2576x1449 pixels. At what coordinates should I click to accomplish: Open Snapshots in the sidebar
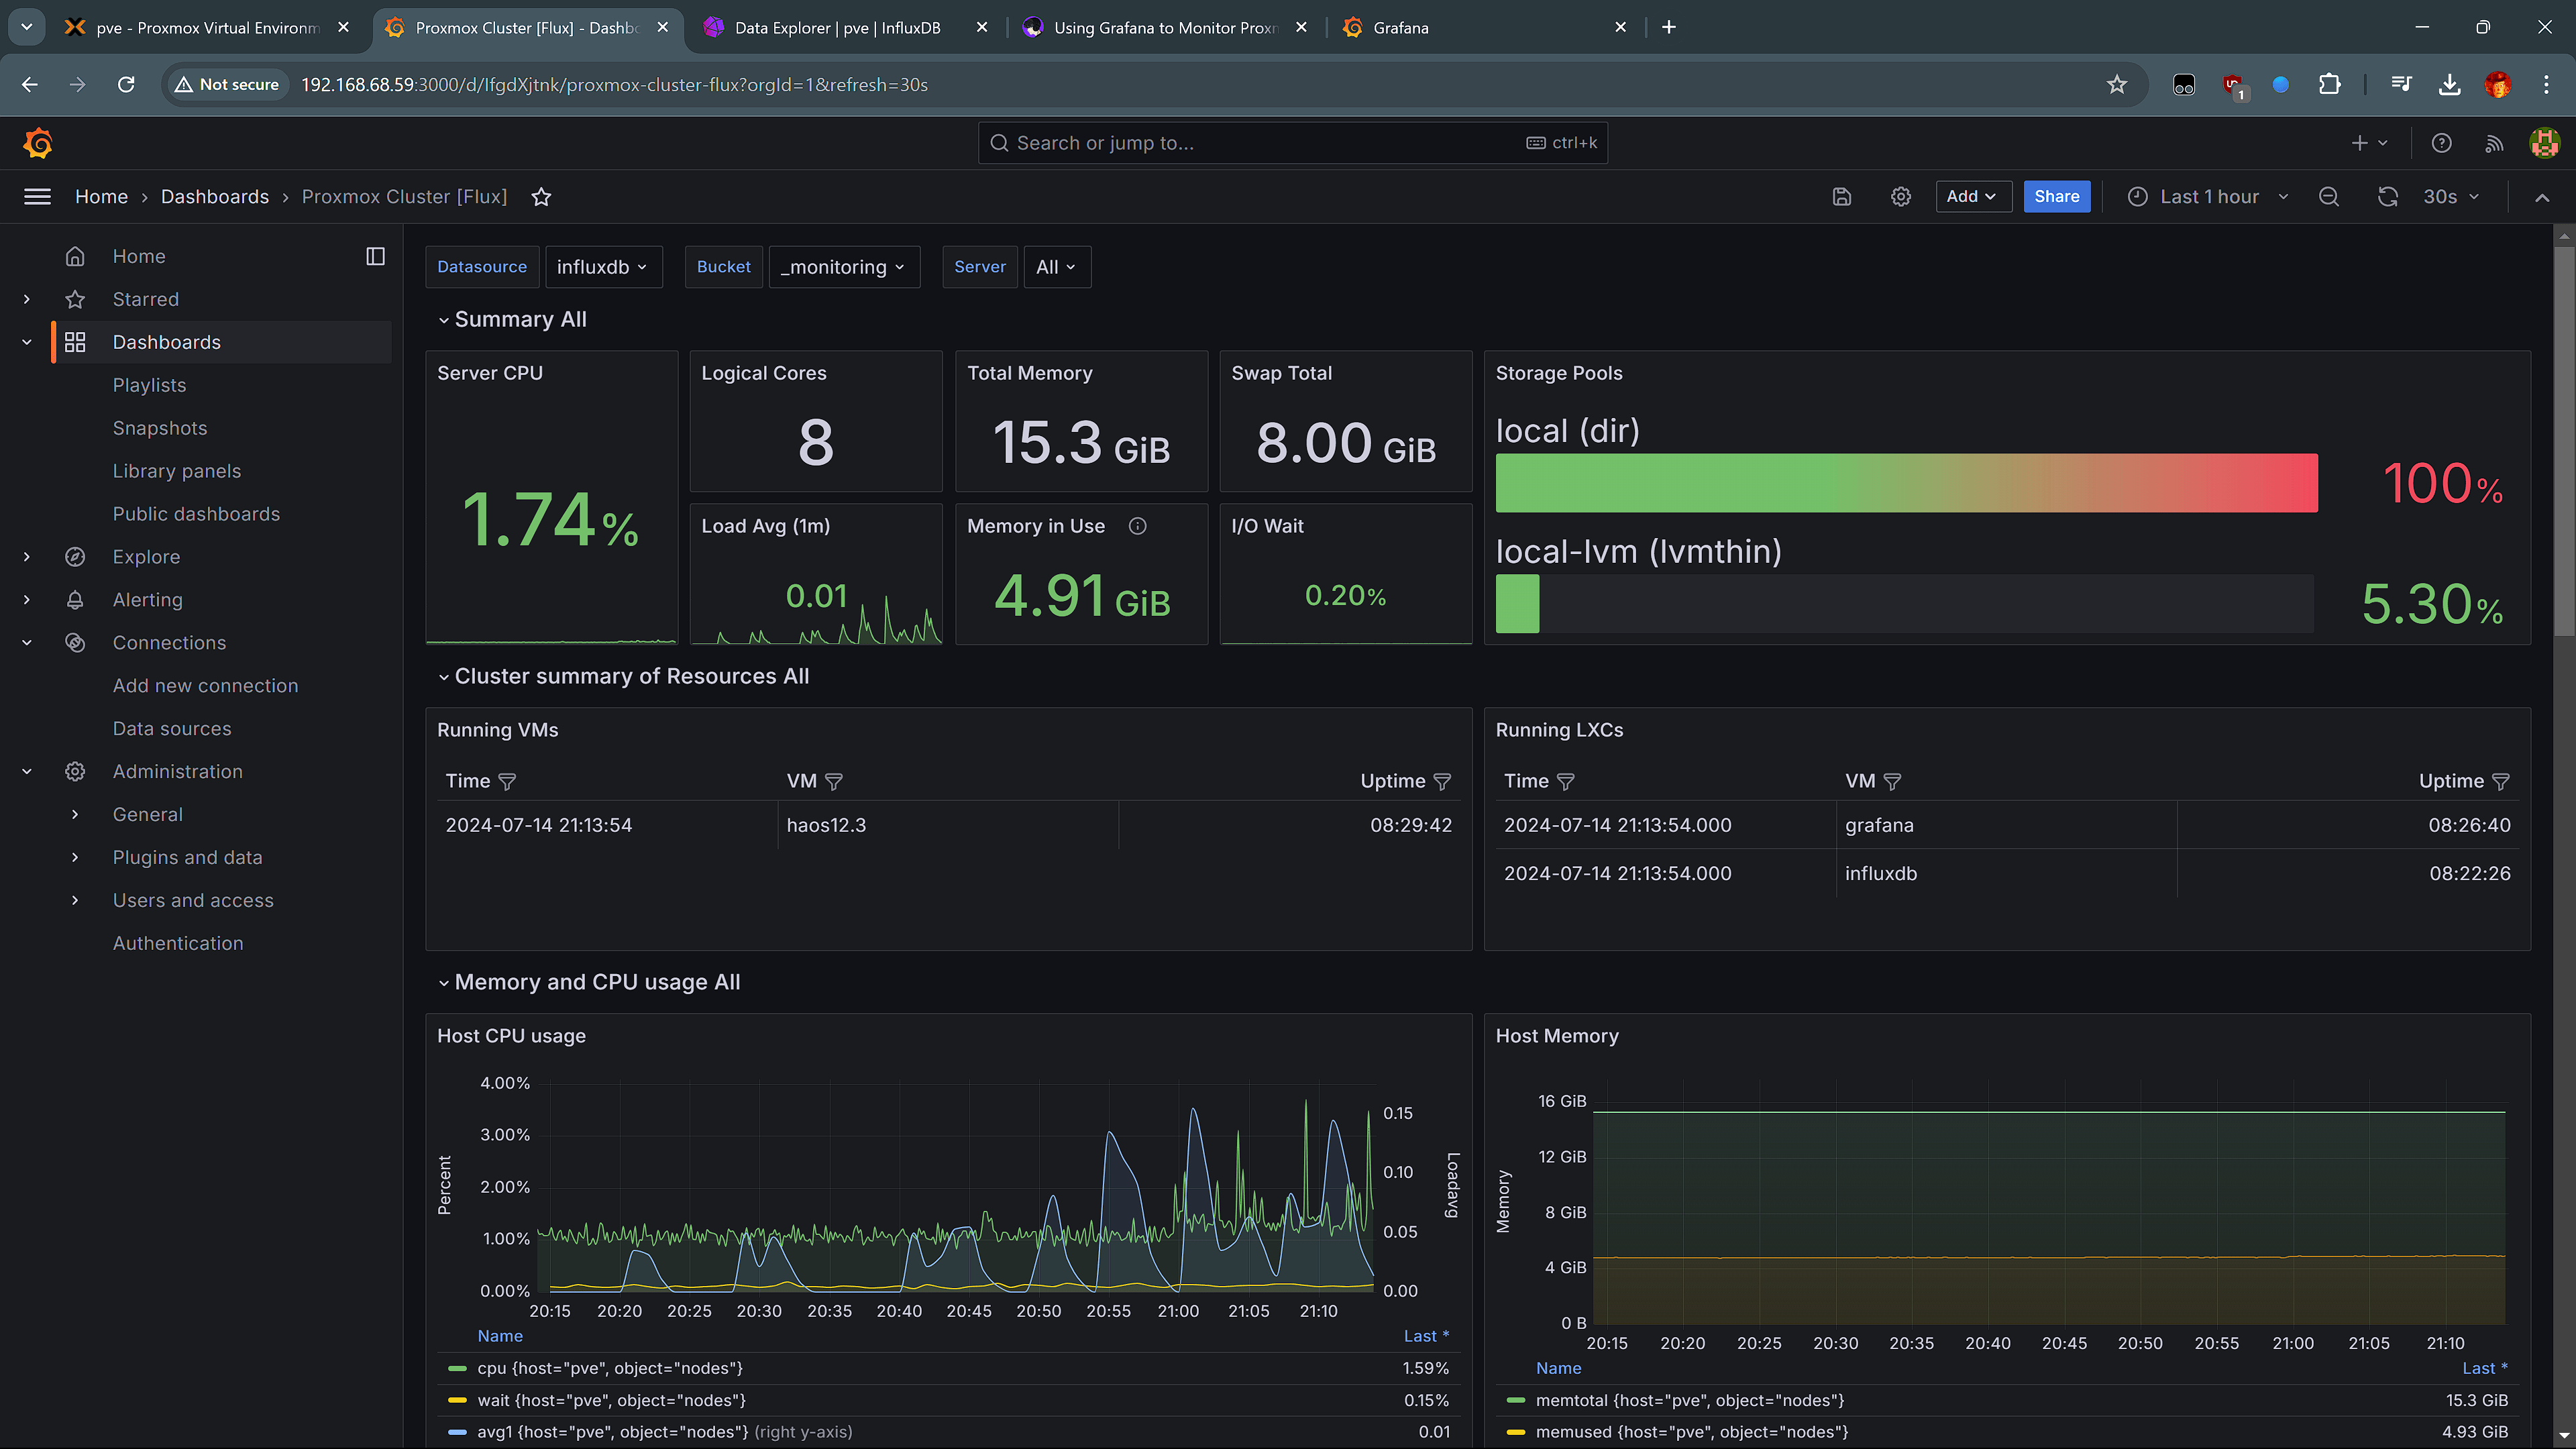(160, 428)
